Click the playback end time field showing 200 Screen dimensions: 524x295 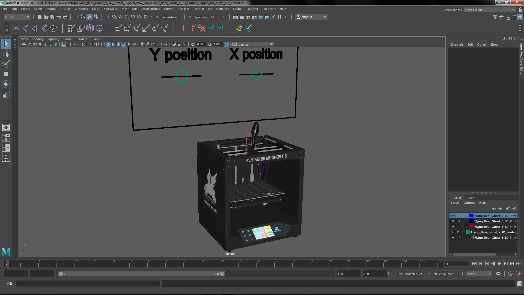[x=374, y=274]
